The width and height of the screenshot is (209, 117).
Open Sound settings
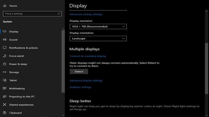[x=13, y=40]
